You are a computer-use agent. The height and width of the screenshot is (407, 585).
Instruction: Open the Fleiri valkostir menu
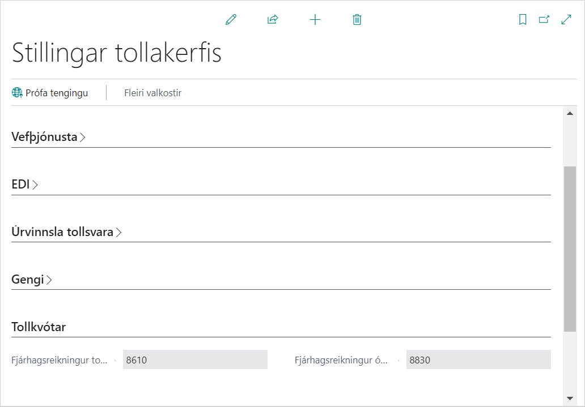[x=152, y=93]
